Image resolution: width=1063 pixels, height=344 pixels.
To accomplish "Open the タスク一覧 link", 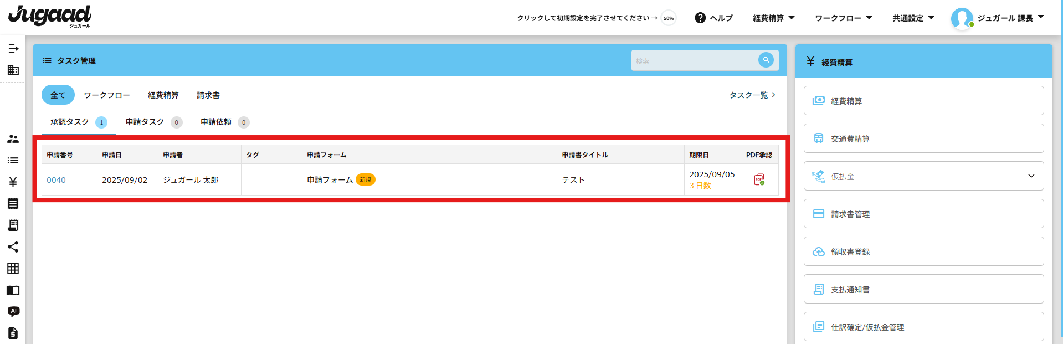I will 748,95.
